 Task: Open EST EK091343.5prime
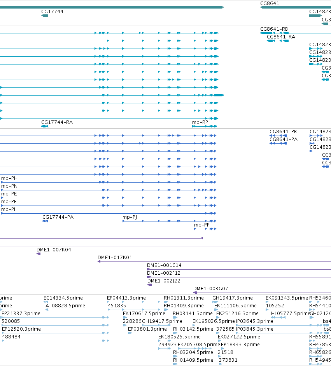tap(287, 298)
